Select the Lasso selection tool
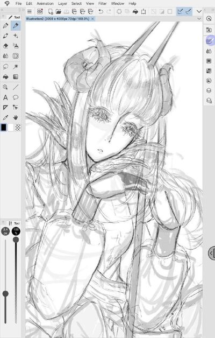Image resolution: width=215 pixels, height=338 pixels. (x=5, y=67)
